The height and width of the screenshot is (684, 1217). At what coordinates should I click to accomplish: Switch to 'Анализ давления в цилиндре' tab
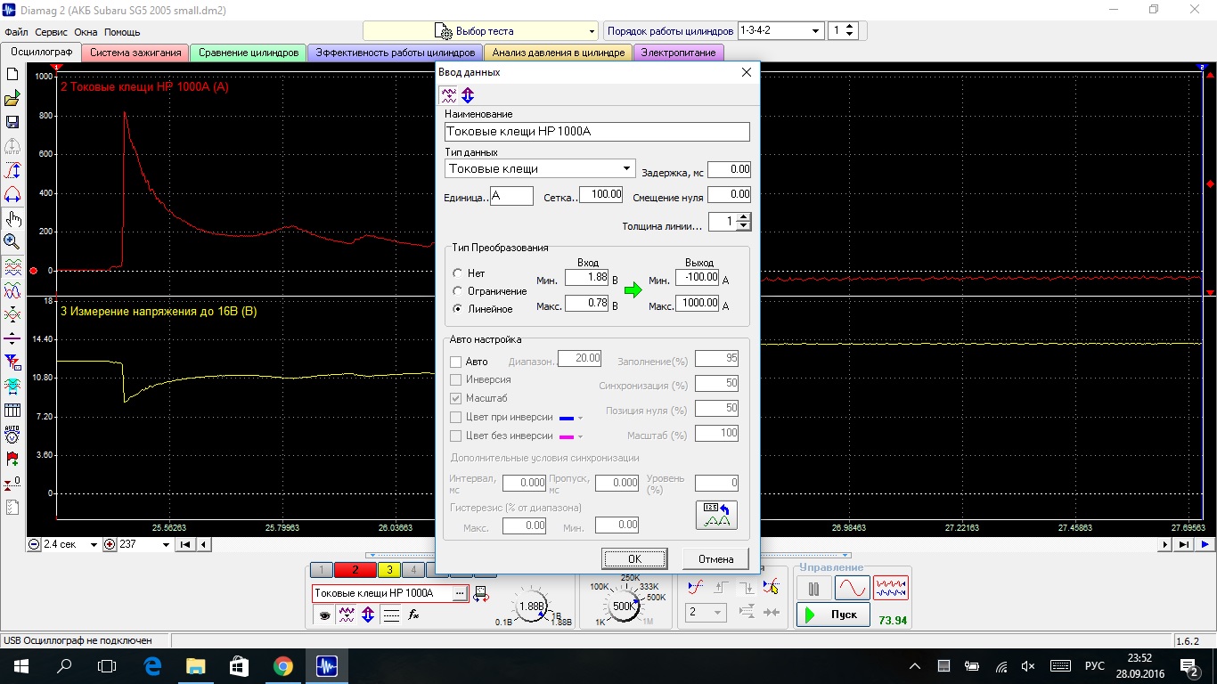pos(558,53)
